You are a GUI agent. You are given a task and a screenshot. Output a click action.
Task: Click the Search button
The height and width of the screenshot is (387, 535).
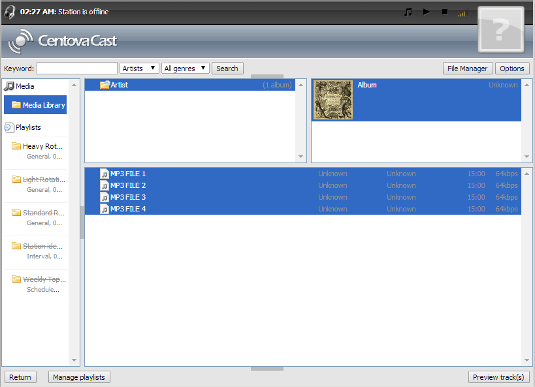pos(227,68)
